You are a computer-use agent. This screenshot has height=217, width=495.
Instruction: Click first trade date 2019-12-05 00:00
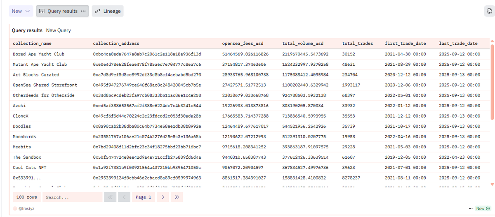(405, 157)
